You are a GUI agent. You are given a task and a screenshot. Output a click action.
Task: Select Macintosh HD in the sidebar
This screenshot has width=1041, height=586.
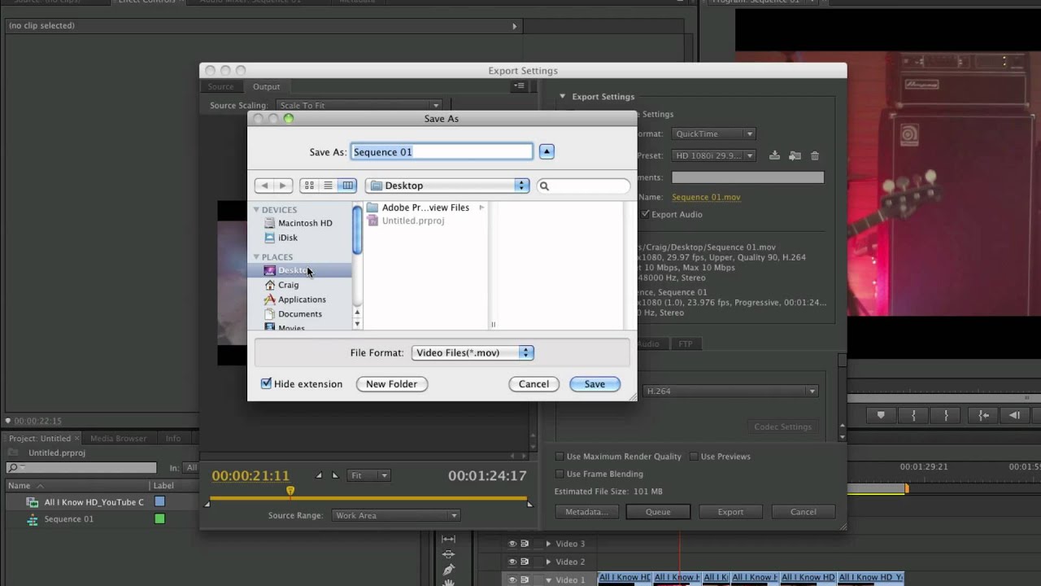tap(299, 223)
